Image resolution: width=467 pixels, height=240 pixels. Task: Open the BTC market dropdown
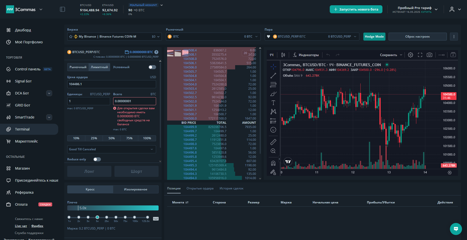pyautogui.click(x=213, y=37)
